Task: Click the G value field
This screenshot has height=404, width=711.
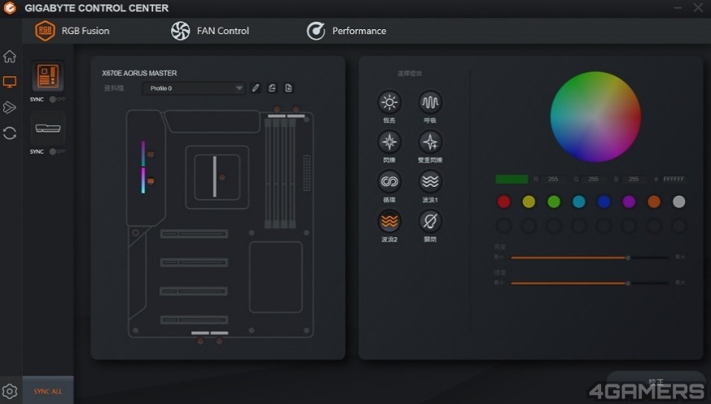Action: [593, 179]
